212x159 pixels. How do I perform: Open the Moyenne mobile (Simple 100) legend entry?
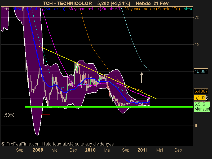coord(152,9)
